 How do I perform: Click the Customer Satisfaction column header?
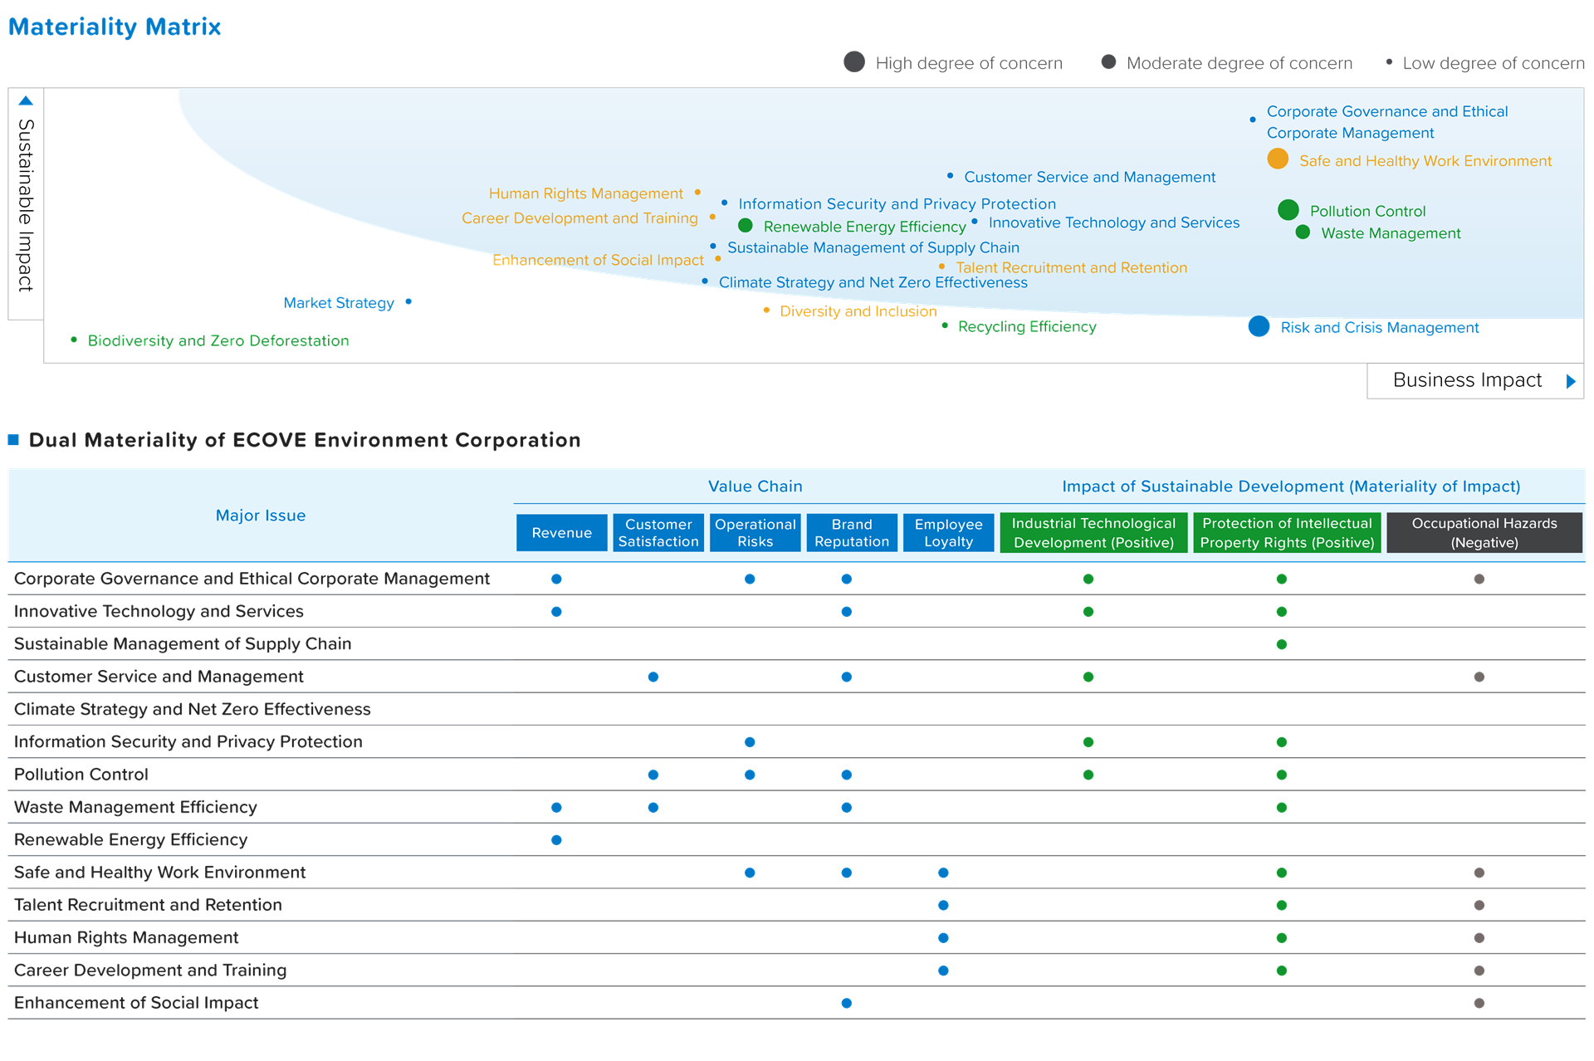point(658,532)
